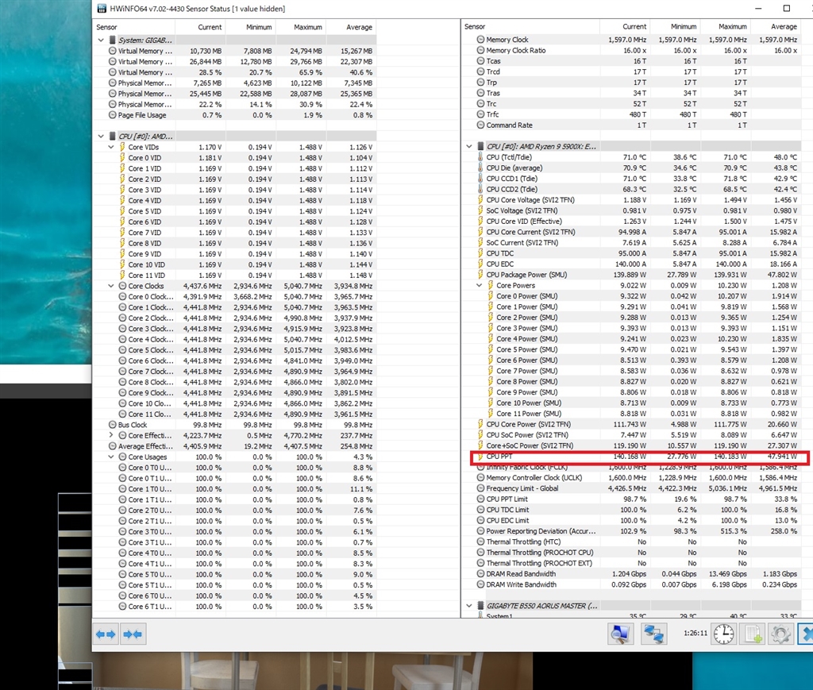Click the Maximum column header in left panel

click(307, 27)
